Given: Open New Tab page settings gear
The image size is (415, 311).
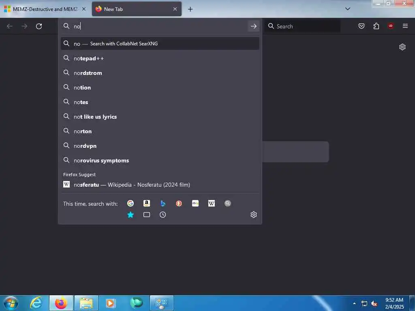Looking at the screenshot, I should coord(402,47).
